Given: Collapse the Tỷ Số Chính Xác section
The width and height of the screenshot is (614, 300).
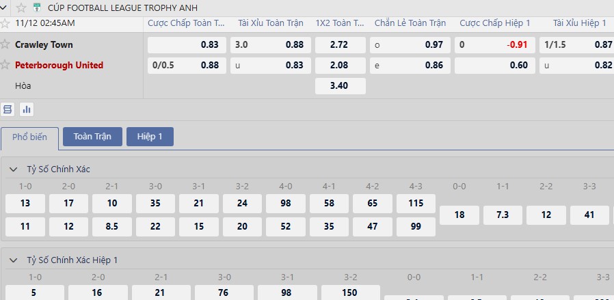Looking at the screenshot, I should point(14,169).
